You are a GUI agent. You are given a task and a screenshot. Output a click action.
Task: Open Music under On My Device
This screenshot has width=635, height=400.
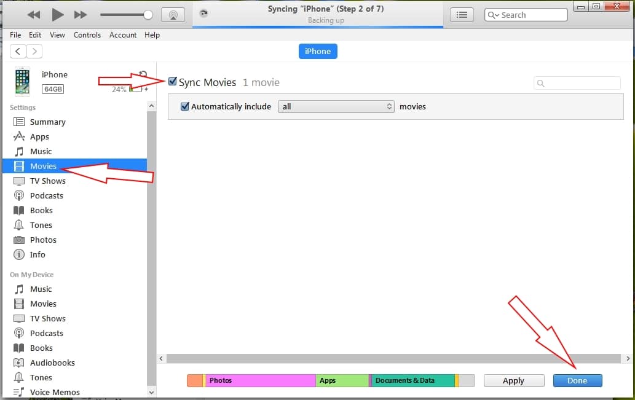point(75,289)
